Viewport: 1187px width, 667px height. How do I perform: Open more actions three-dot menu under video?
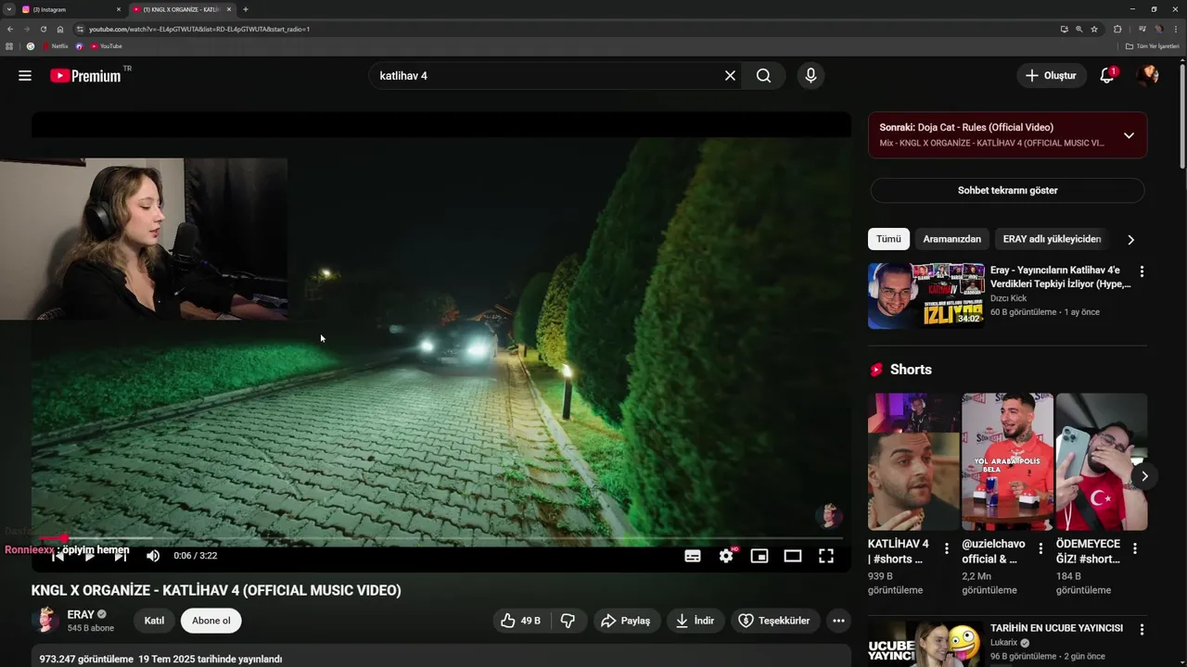coord(839,621)
